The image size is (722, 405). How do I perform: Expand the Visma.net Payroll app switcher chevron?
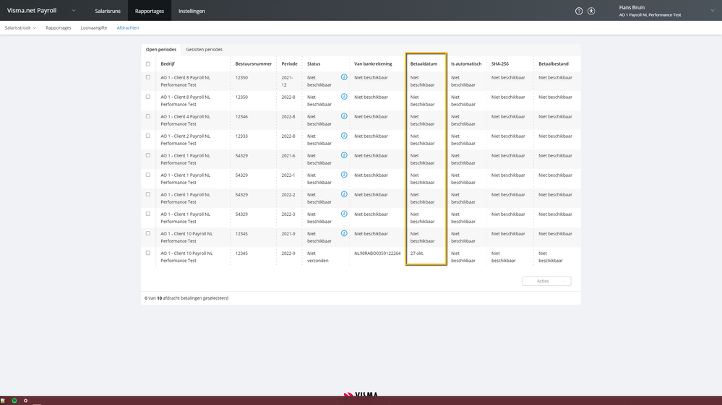(x=74, y=11)
